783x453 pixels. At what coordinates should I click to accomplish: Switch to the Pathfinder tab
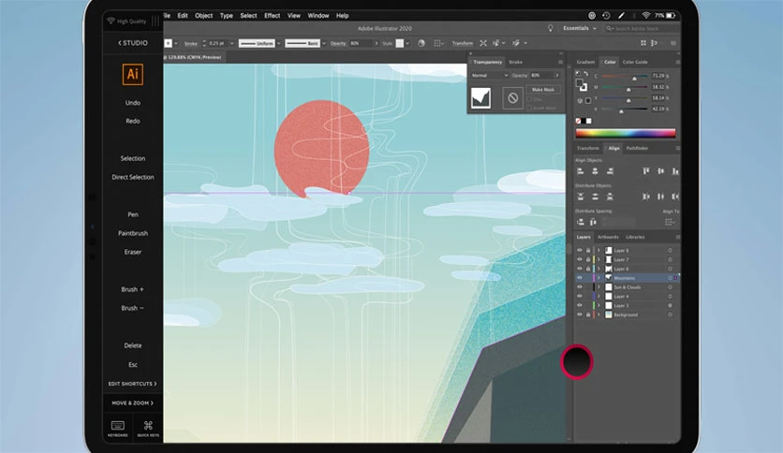[x=637, y=148]
